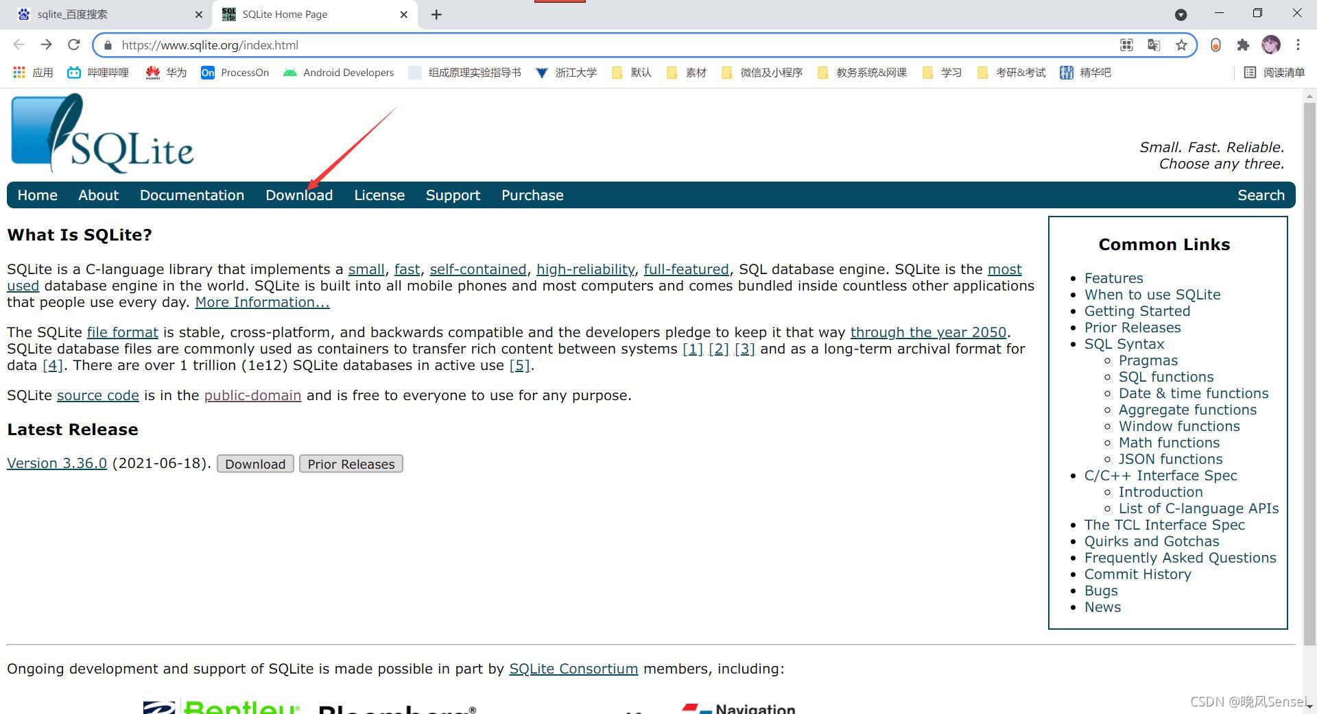
Task: Open the file format link
Action: 122,332
